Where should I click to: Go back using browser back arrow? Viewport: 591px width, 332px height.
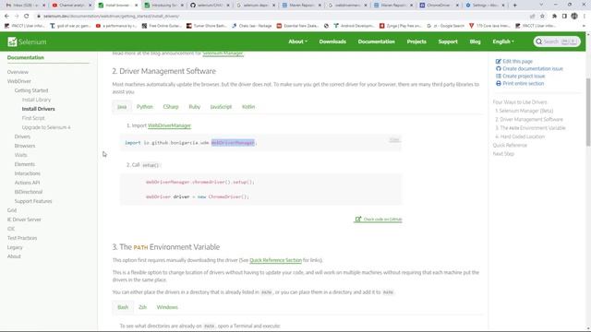[6, 17]
